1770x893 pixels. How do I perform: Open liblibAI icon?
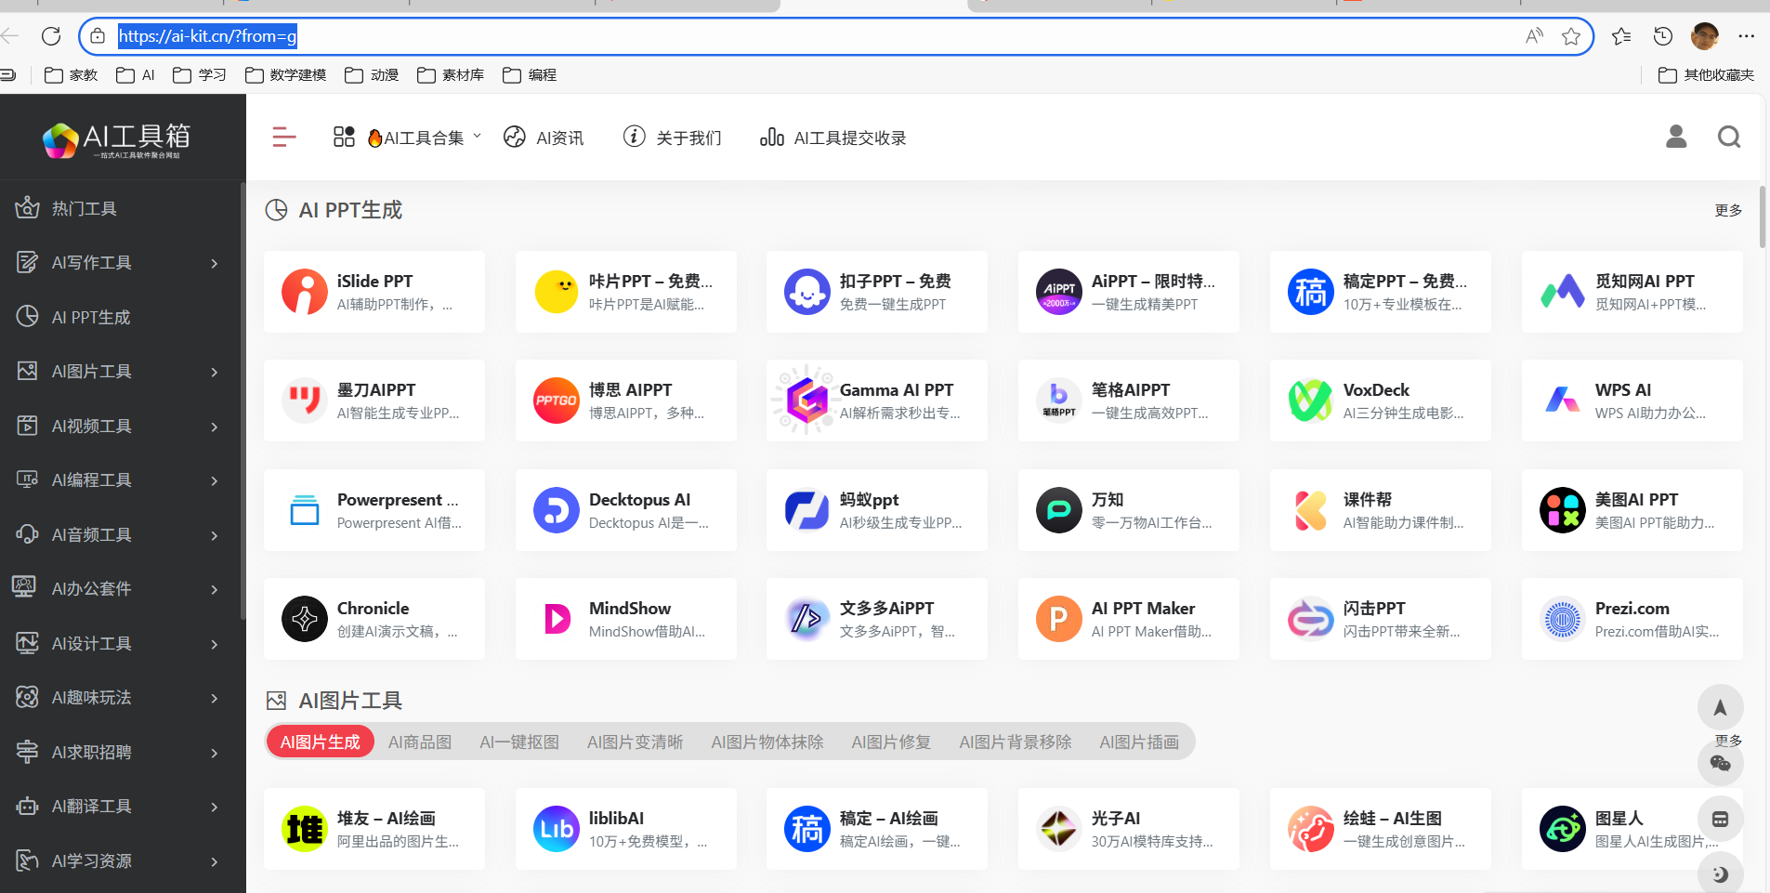(557, 829)
